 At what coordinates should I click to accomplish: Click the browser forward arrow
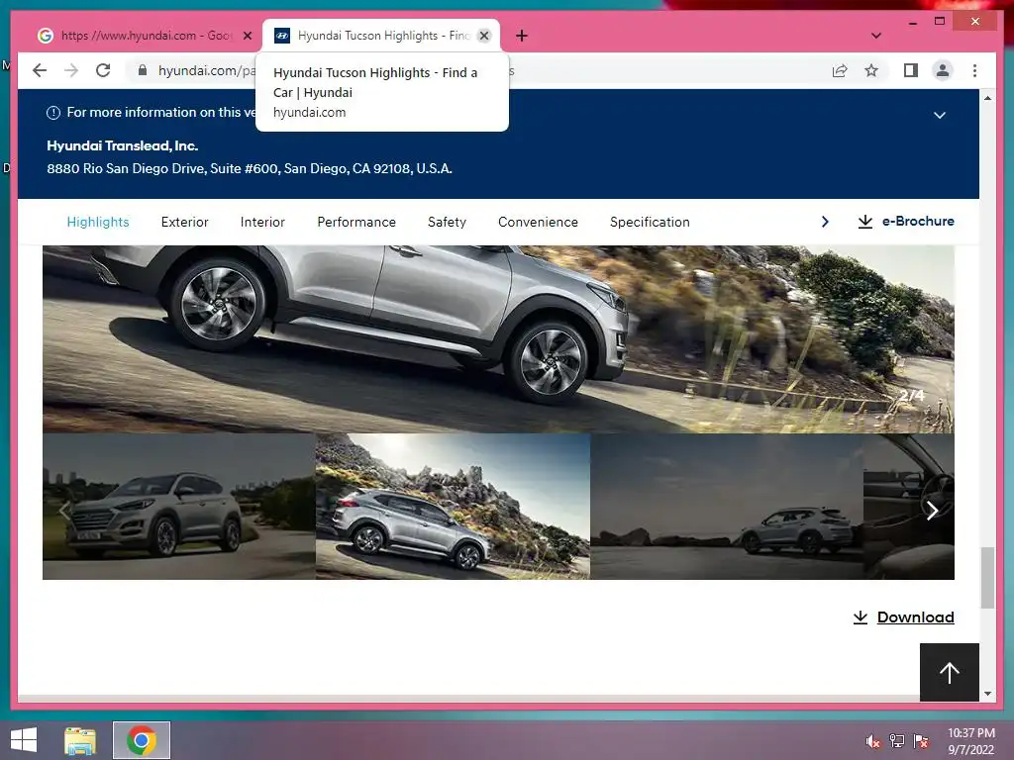coord(71,70)
